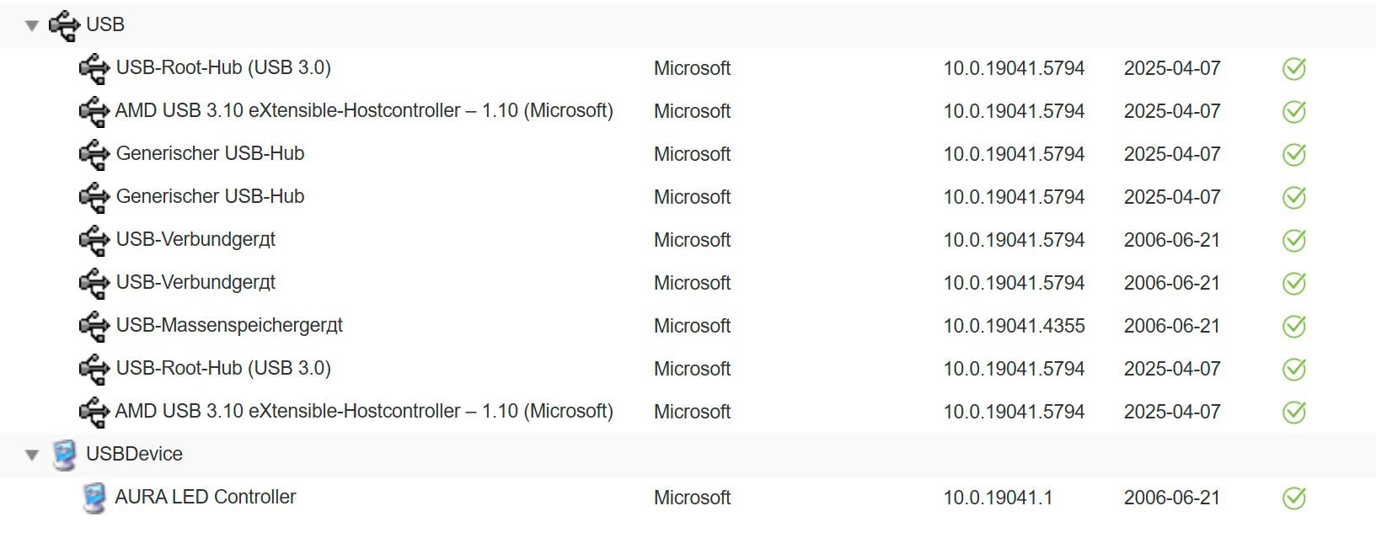
Task: Click the green checkmark for AURA LED Controller
Action: [x=1293, y=498]
